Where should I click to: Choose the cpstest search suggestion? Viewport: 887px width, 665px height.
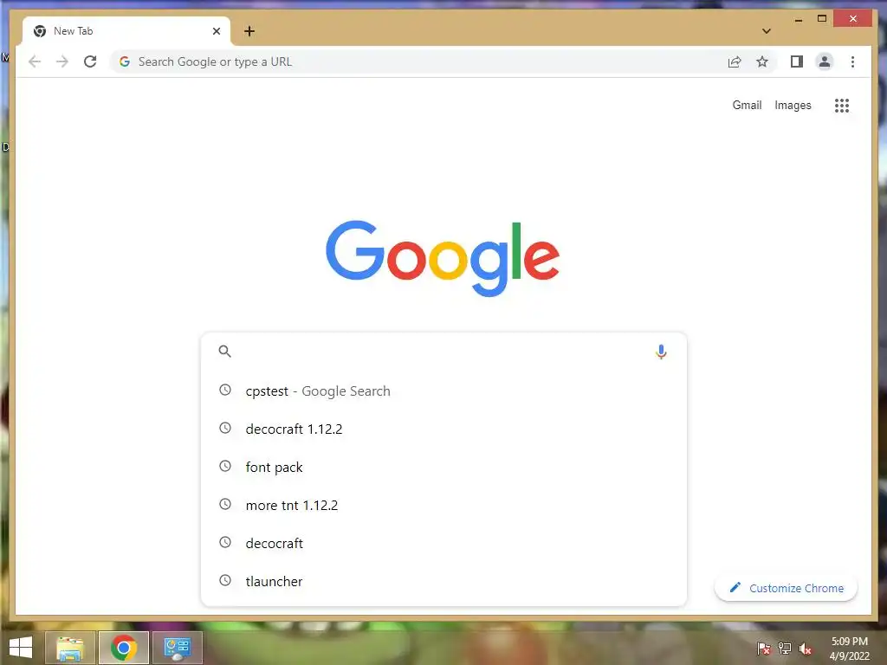pyautogui.click(x=444, y=391)
